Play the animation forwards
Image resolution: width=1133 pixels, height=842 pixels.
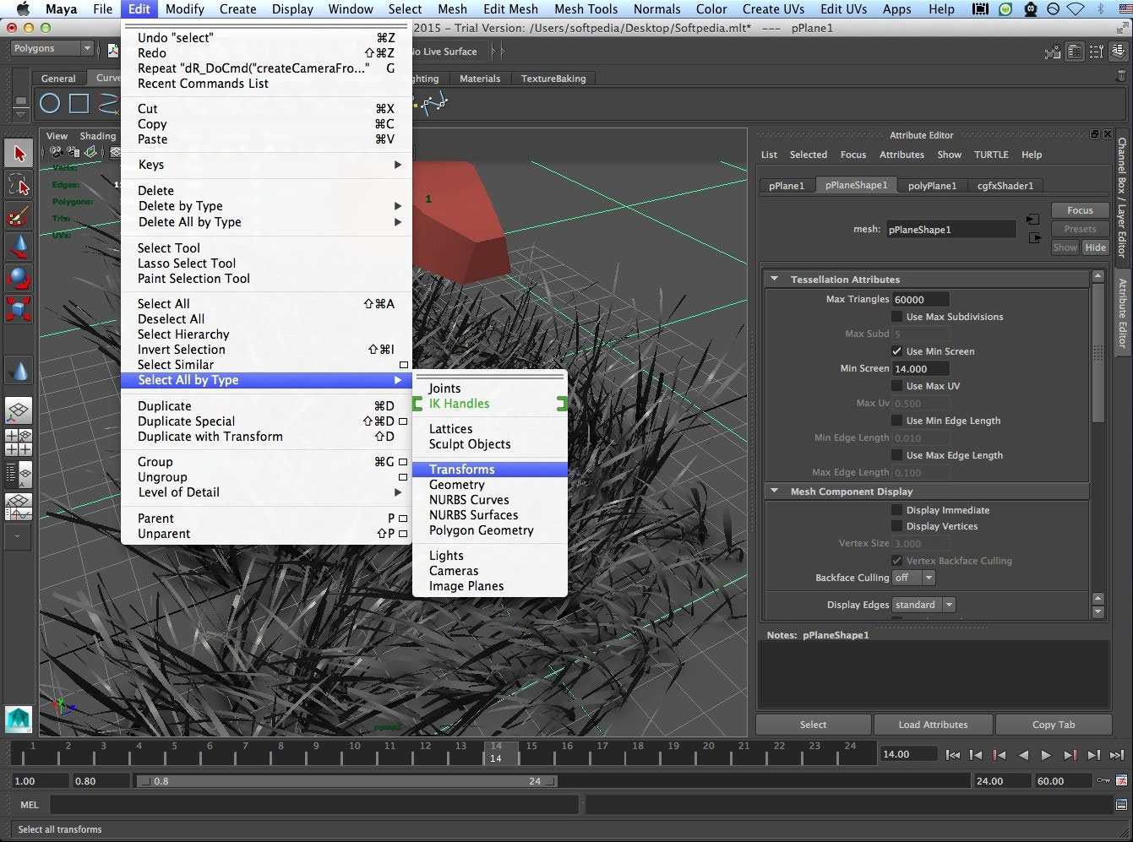tap(1046, 755)
